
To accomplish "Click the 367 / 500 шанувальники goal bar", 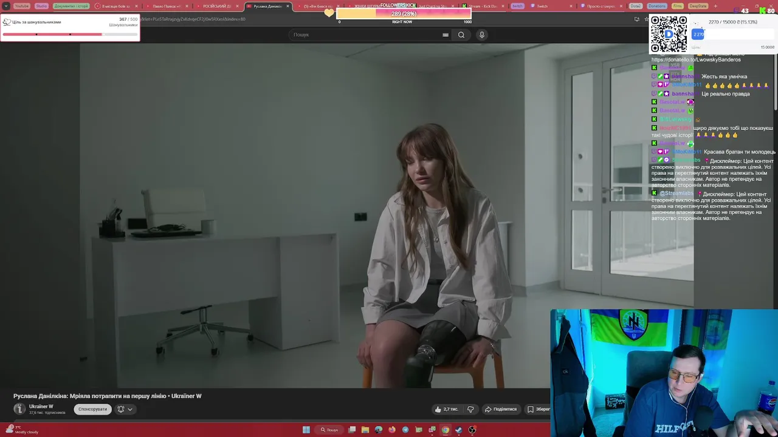I will click(x=70, y=34).
